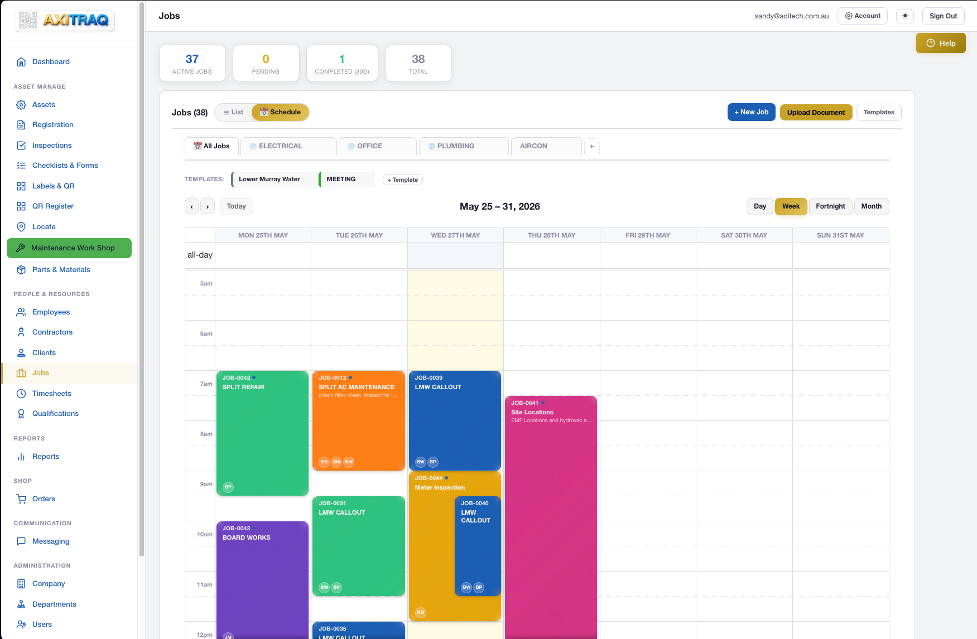The width and height of the screenshot is (977, 639).
Task: Click the + Template button
Action: (x=403, y=180)
